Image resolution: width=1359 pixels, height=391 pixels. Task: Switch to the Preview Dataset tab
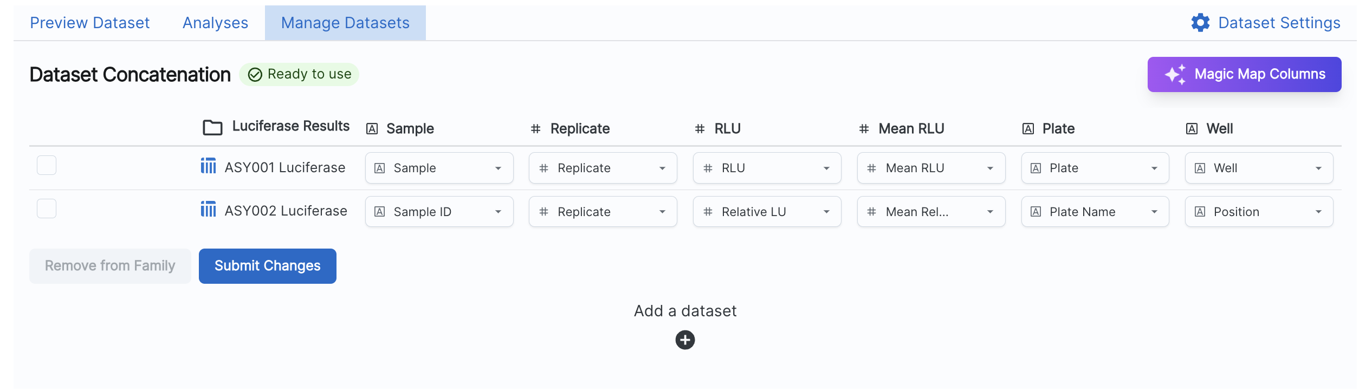pos(89,23)
